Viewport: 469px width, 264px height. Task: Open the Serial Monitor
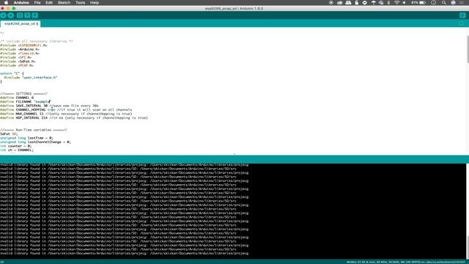point(462,15)
